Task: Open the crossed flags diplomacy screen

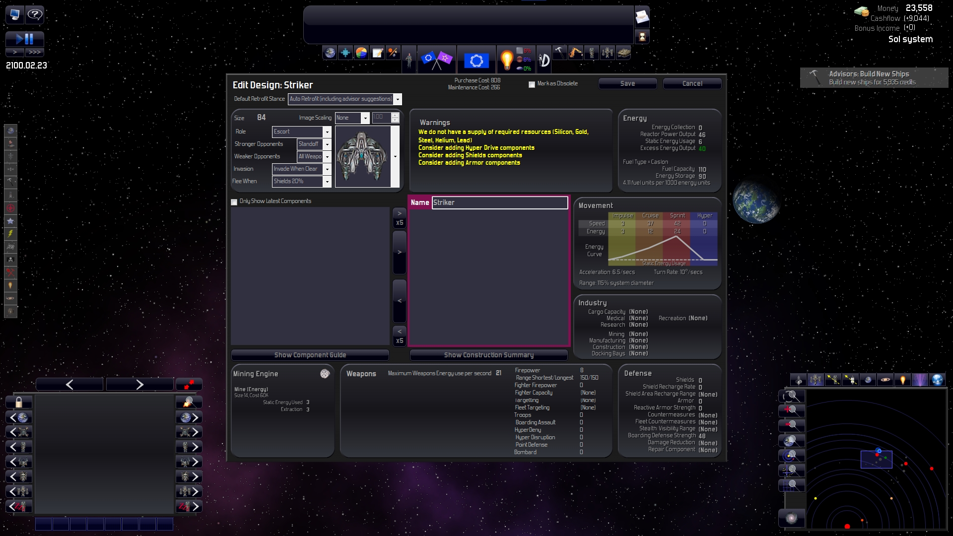Action: 436,60
